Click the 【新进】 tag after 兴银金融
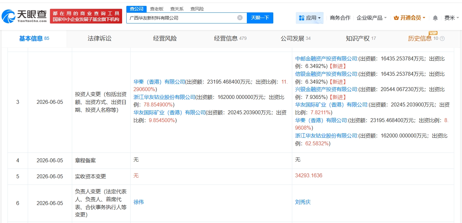Screen dimensions: 462x223 coord(337,97)
